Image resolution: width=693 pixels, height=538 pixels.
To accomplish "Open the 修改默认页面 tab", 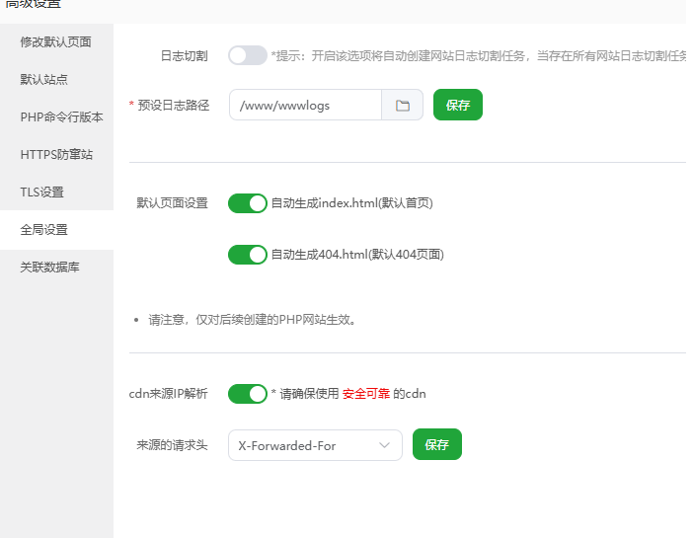I will (56, 41).
